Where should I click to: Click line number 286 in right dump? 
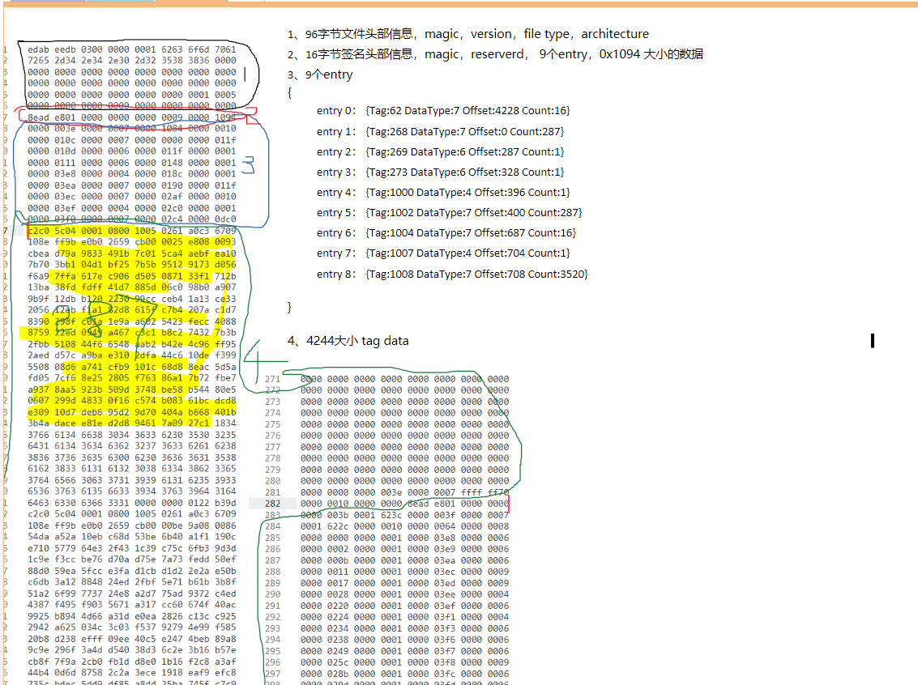pos(272,549)
